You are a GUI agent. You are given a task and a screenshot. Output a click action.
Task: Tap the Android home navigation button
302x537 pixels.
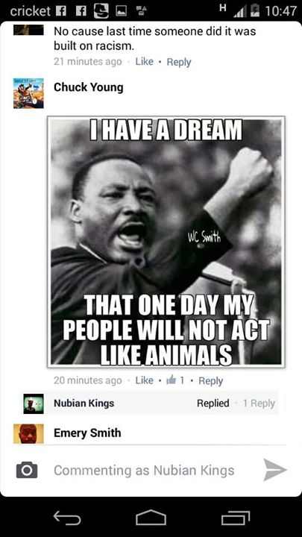coord(151,518)
